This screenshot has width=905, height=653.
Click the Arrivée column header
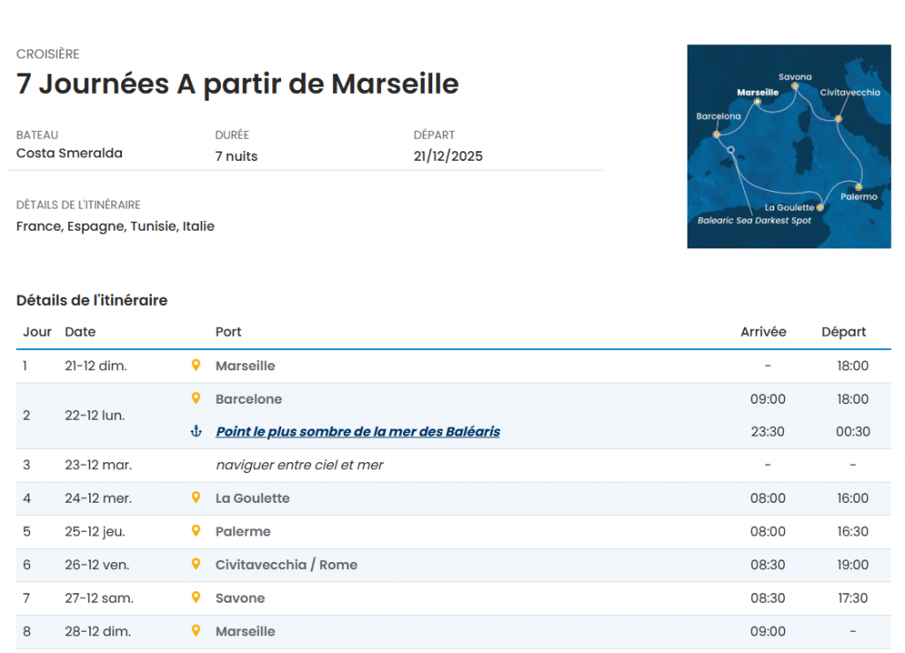click(763, 332)
